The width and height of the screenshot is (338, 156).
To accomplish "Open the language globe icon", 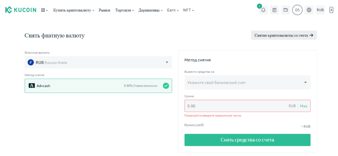I will click(x=309, y=10).
